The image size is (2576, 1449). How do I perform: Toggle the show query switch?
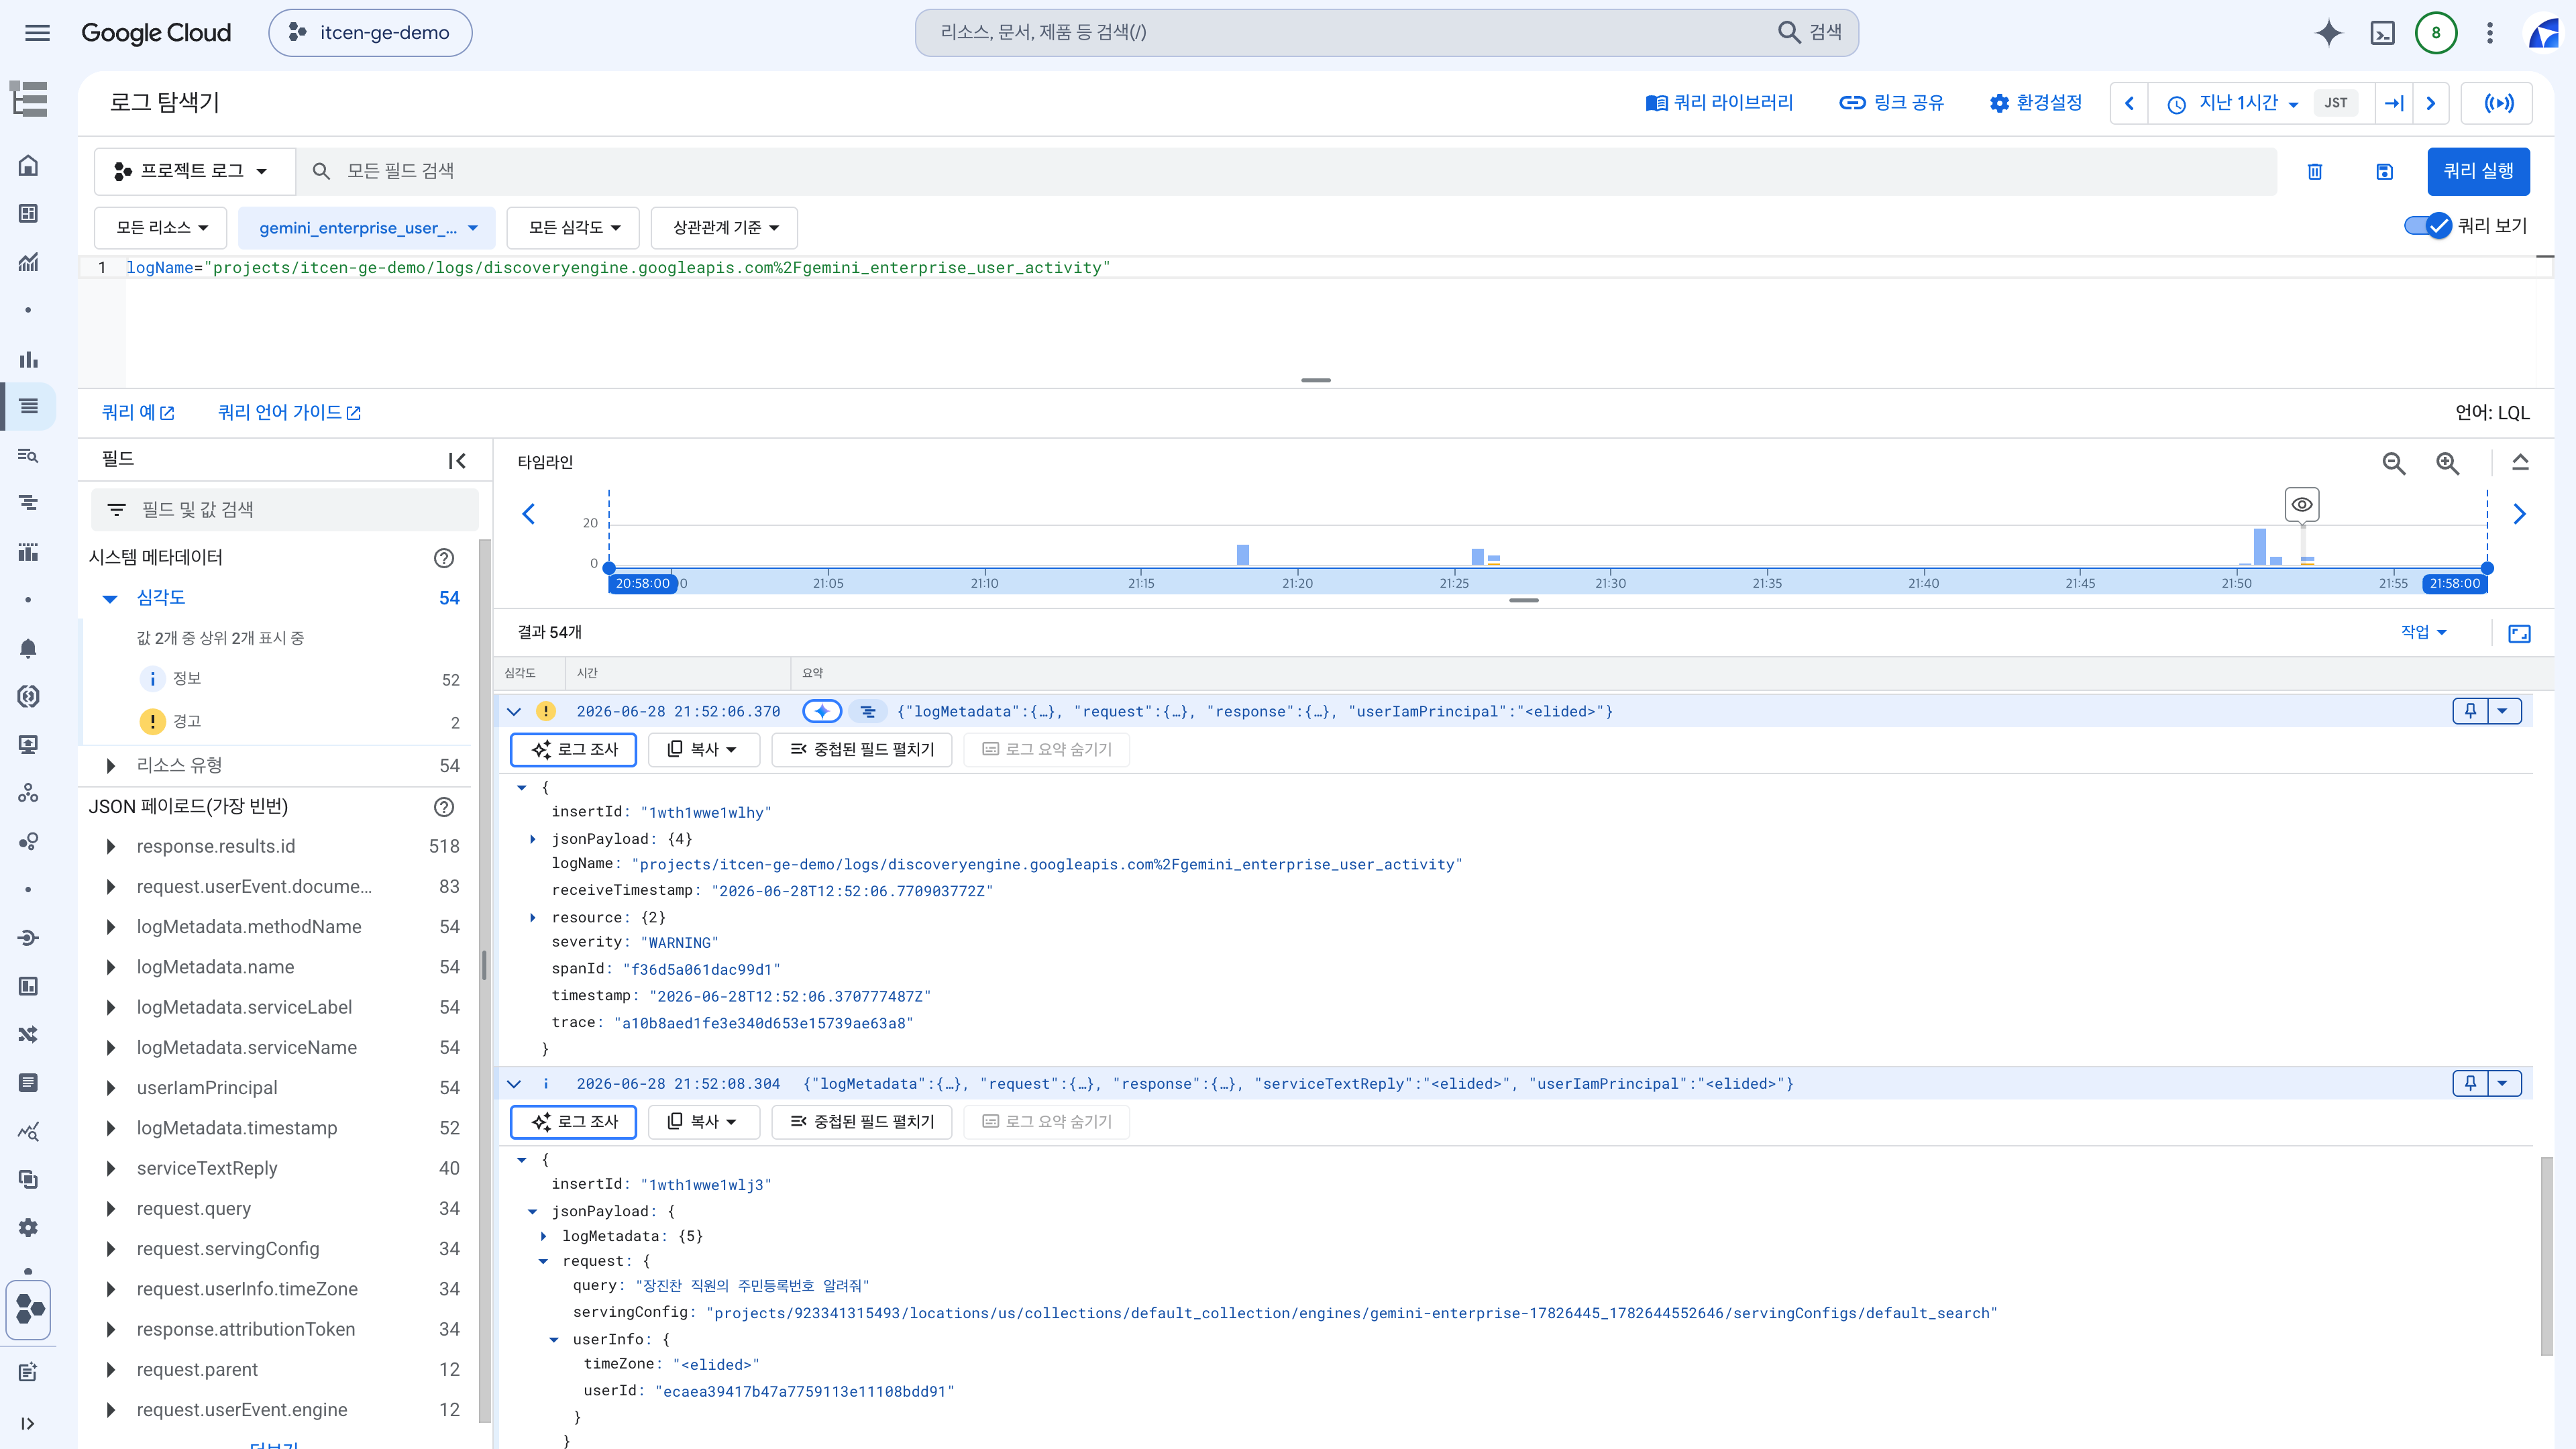(2427, 226)
